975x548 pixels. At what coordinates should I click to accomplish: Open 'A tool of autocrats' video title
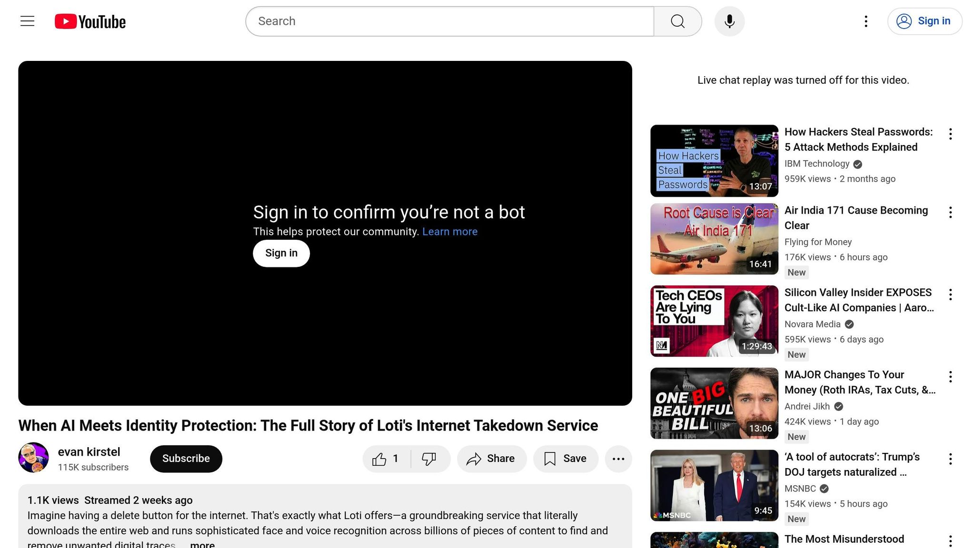pos(852,465)
